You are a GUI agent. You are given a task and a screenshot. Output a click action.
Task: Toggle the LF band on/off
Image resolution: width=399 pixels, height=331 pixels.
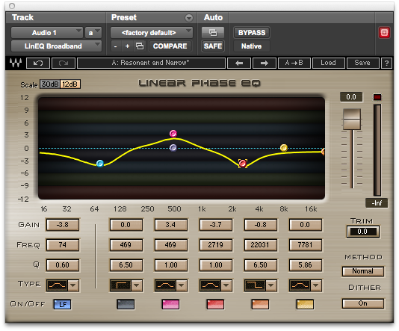[x=62, y=304]
